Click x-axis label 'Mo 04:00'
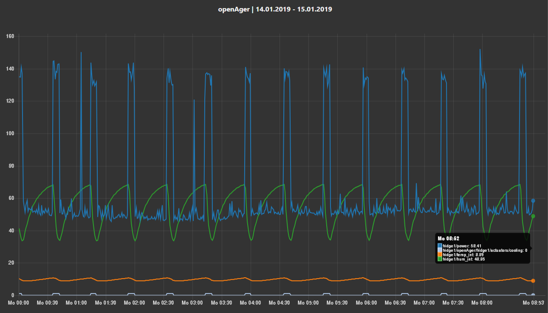The image size is (548, 313). click(250, 303)
